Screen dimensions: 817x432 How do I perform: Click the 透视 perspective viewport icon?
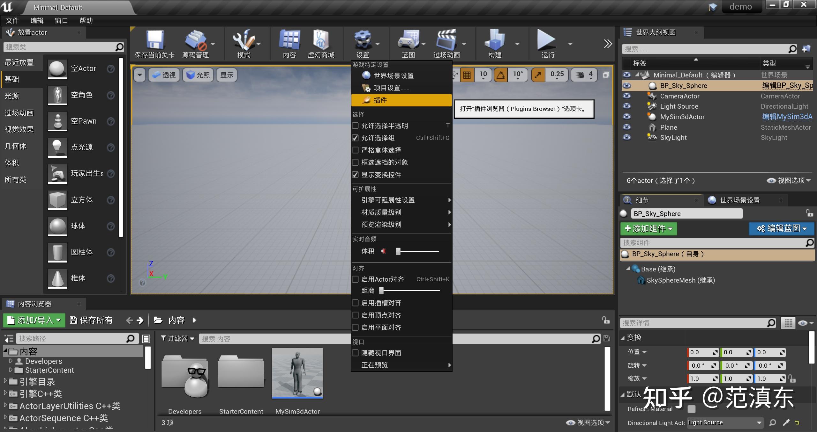pyautogui.click(x=163, y=75)
